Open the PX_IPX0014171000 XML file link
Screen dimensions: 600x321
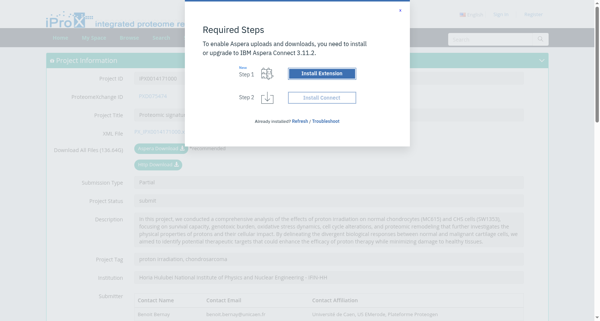[x=159, y=132]
